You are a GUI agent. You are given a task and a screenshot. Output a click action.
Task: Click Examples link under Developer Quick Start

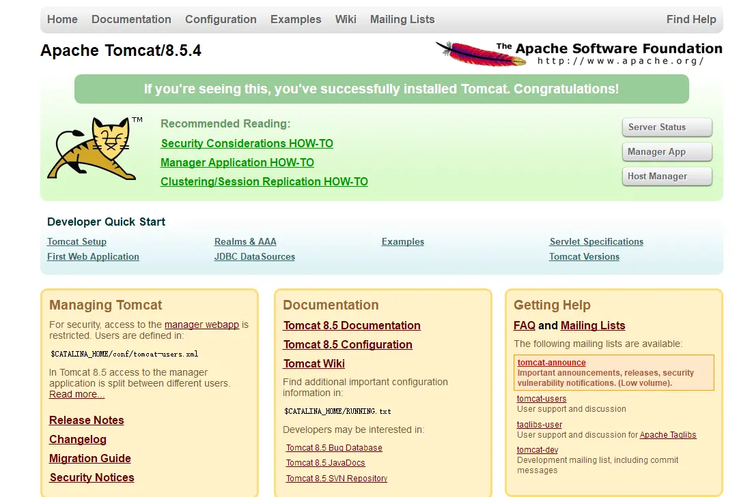pos(403,242)
